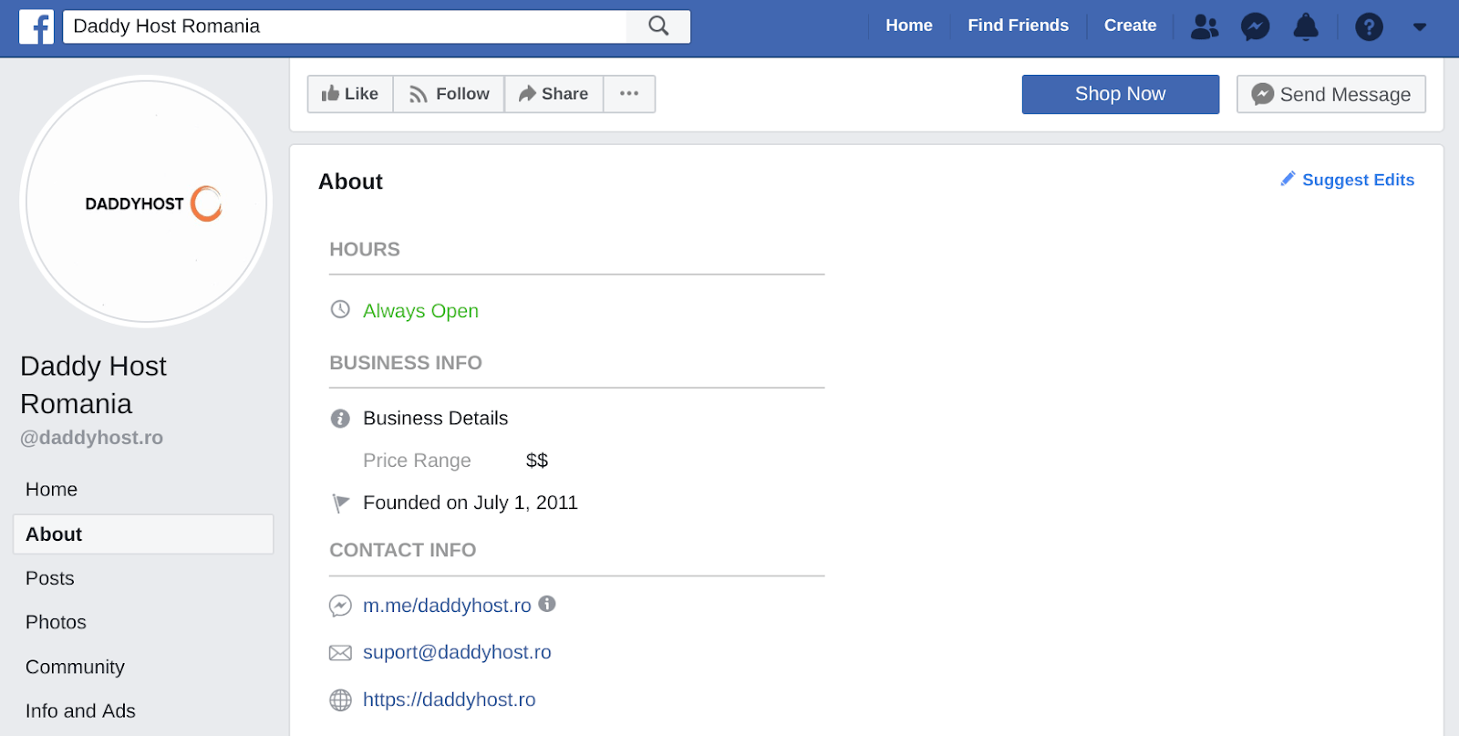Screen dimensions: 1459x736
Task: Open the m.me/daddyhost.ro link
Action: click(447, 606)
